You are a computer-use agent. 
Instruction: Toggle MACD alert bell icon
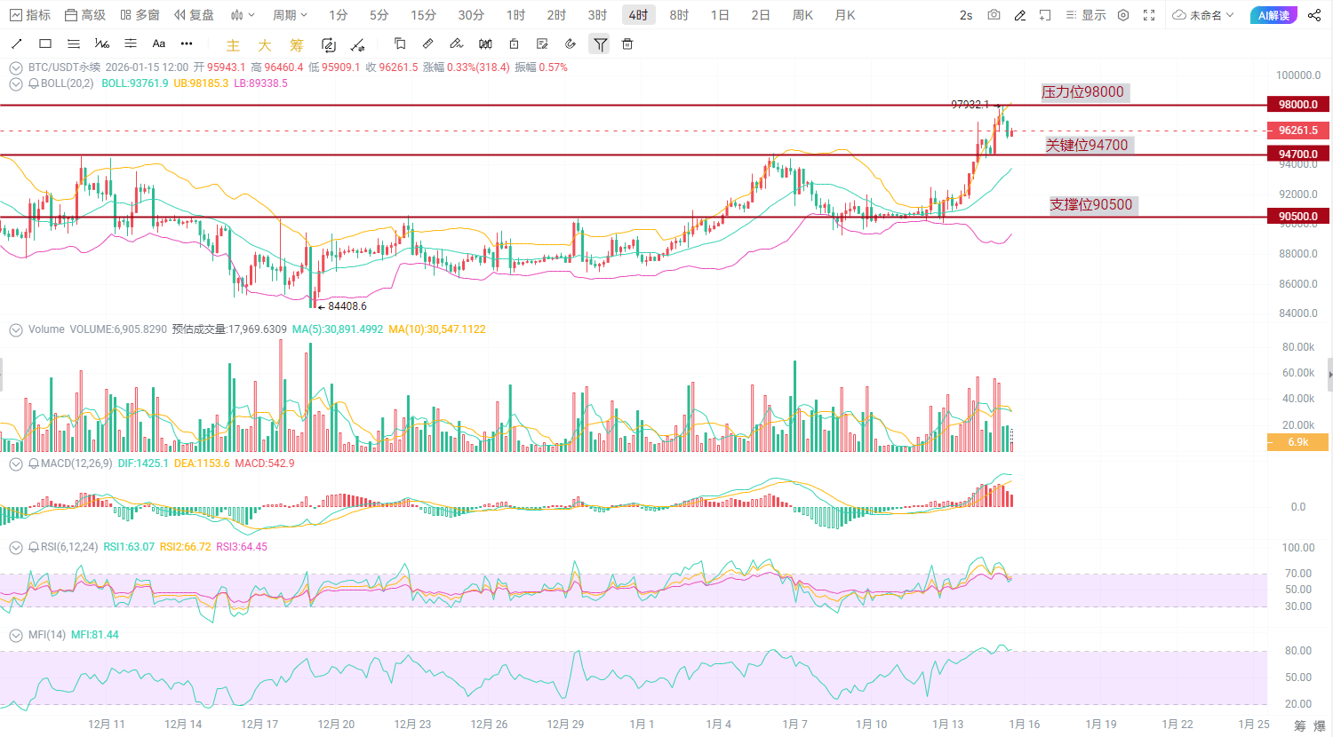click(34, 464)
